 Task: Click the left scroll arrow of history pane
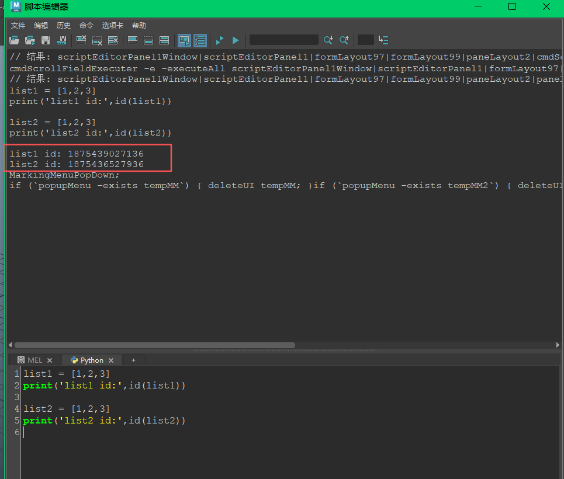point(11,345)
